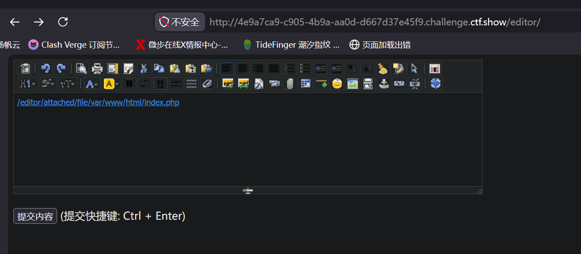Open the editor preview
581x254 pixels.
coord(82,69)
